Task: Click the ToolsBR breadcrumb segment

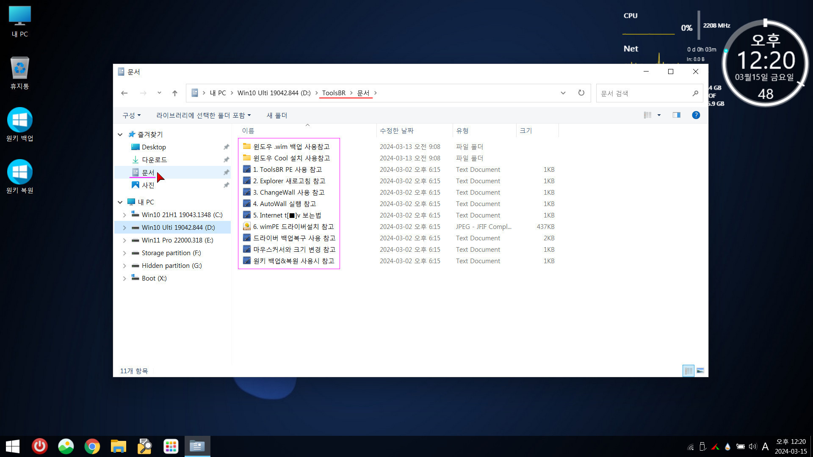Action: pos(334,93)
